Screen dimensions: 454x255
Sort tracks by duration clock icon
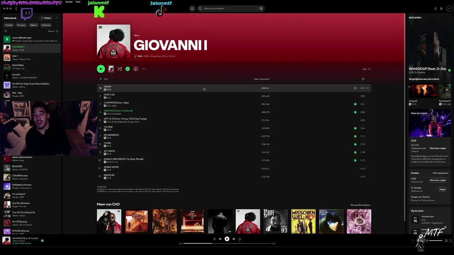[x=363, y=79]
